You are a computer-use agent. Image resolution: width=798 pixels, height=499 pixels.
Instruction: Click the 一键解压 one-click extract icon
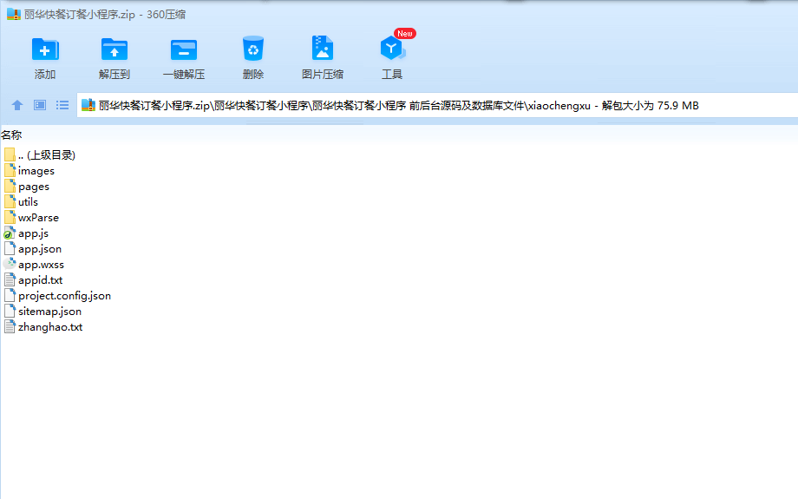point(184,50)
